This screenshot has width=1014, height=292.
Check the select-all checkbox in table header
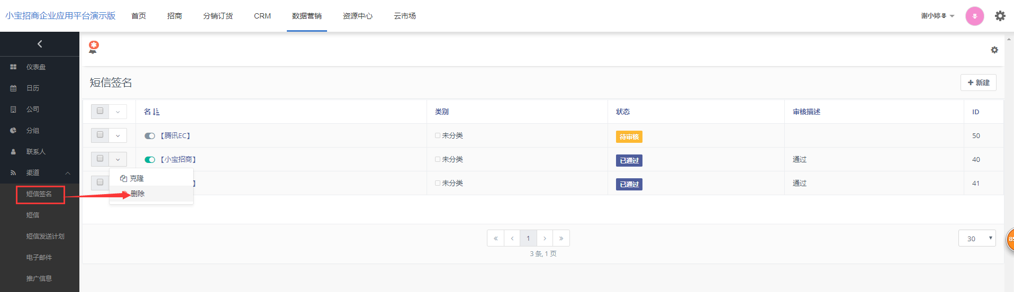(x=100, y=111)
